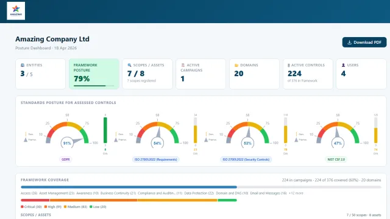Select the NIST CSF 2.0 label
The height and width of the screenshot is (219, 390).
(336, 159)
